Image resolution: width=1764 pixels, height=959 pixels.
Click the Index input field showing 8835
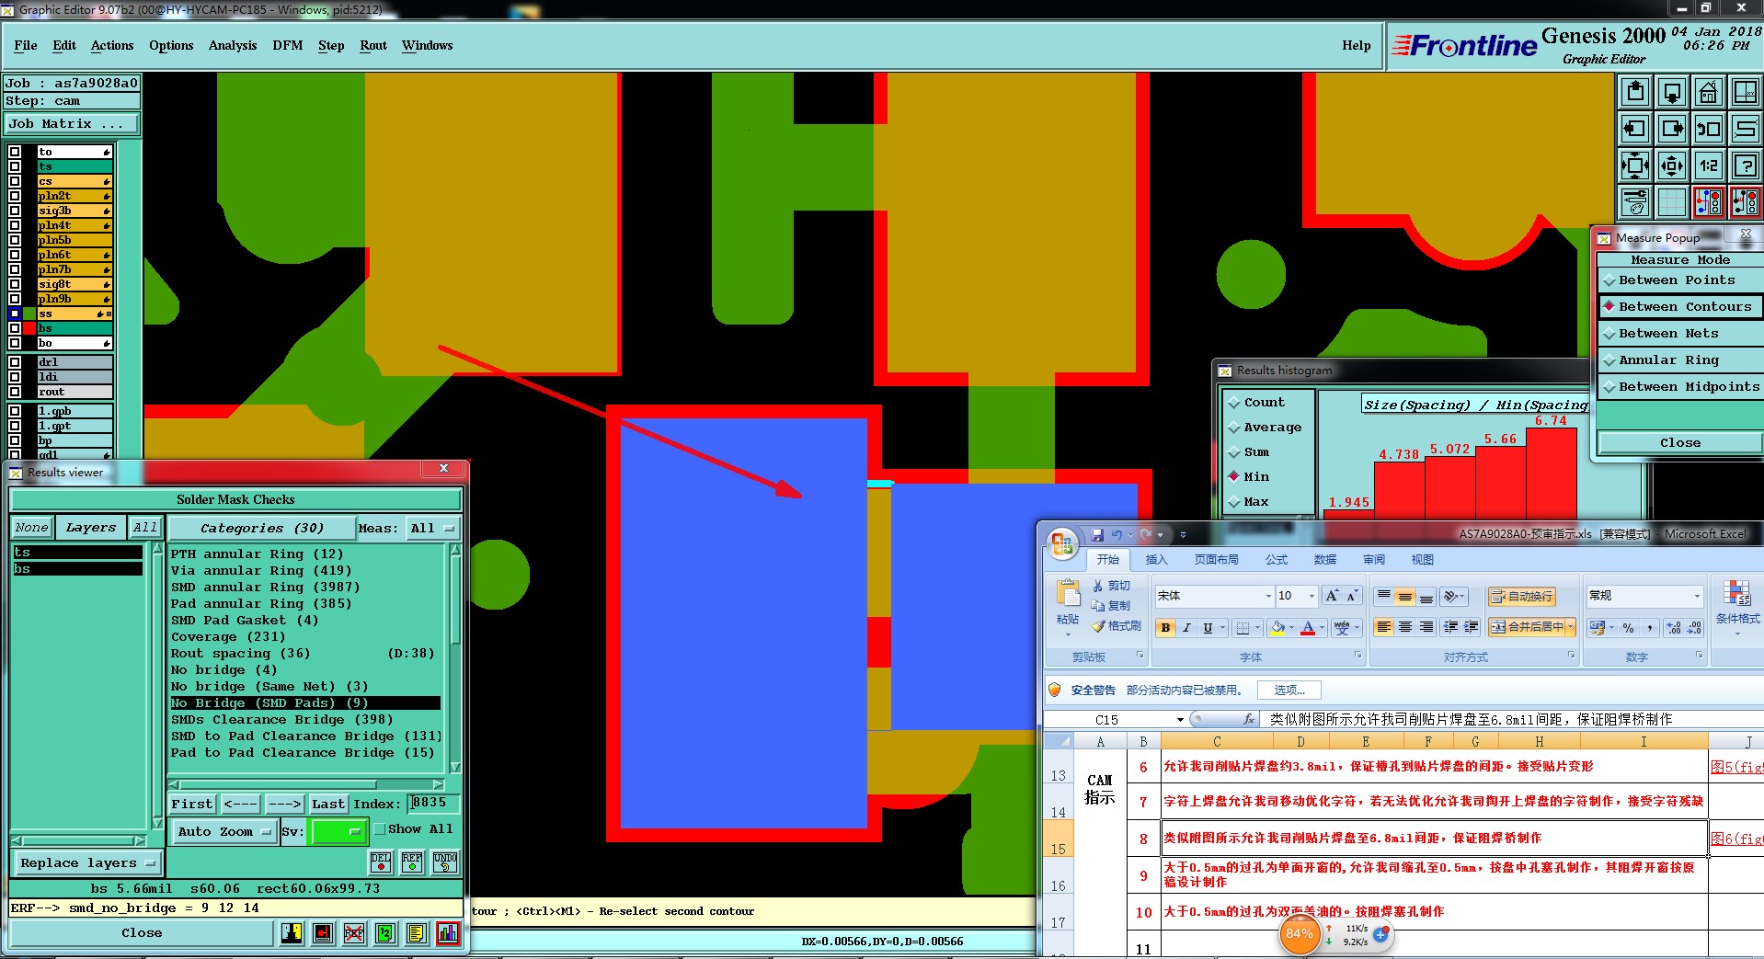434,804
